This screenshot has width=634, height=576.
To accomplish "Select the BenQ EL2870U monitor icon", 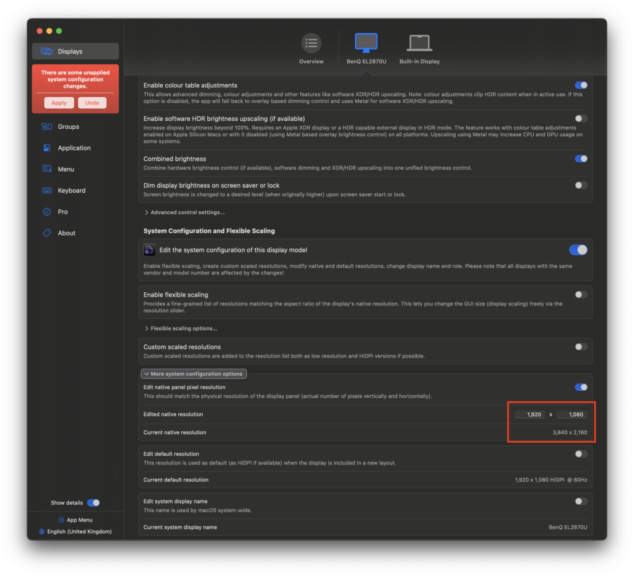I will tap(366, 43).
